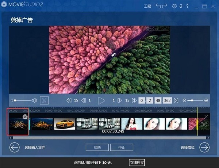Click scissors on first cut segment
219x168 pixels.
pos(19,124)
